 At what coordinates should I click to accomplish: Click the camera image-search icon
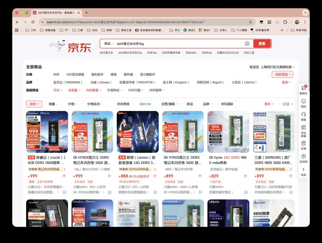[247, 44]
